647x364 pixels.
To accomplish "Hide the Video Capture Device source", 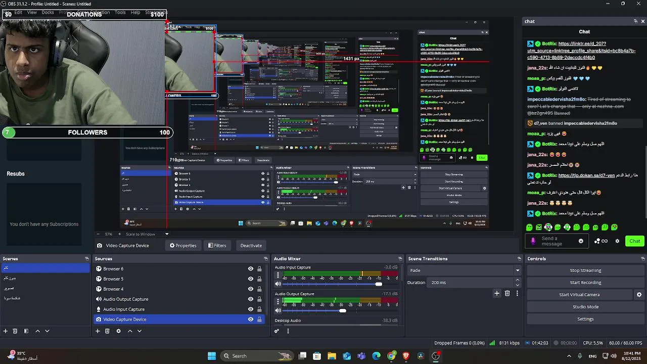I will 251,320.
